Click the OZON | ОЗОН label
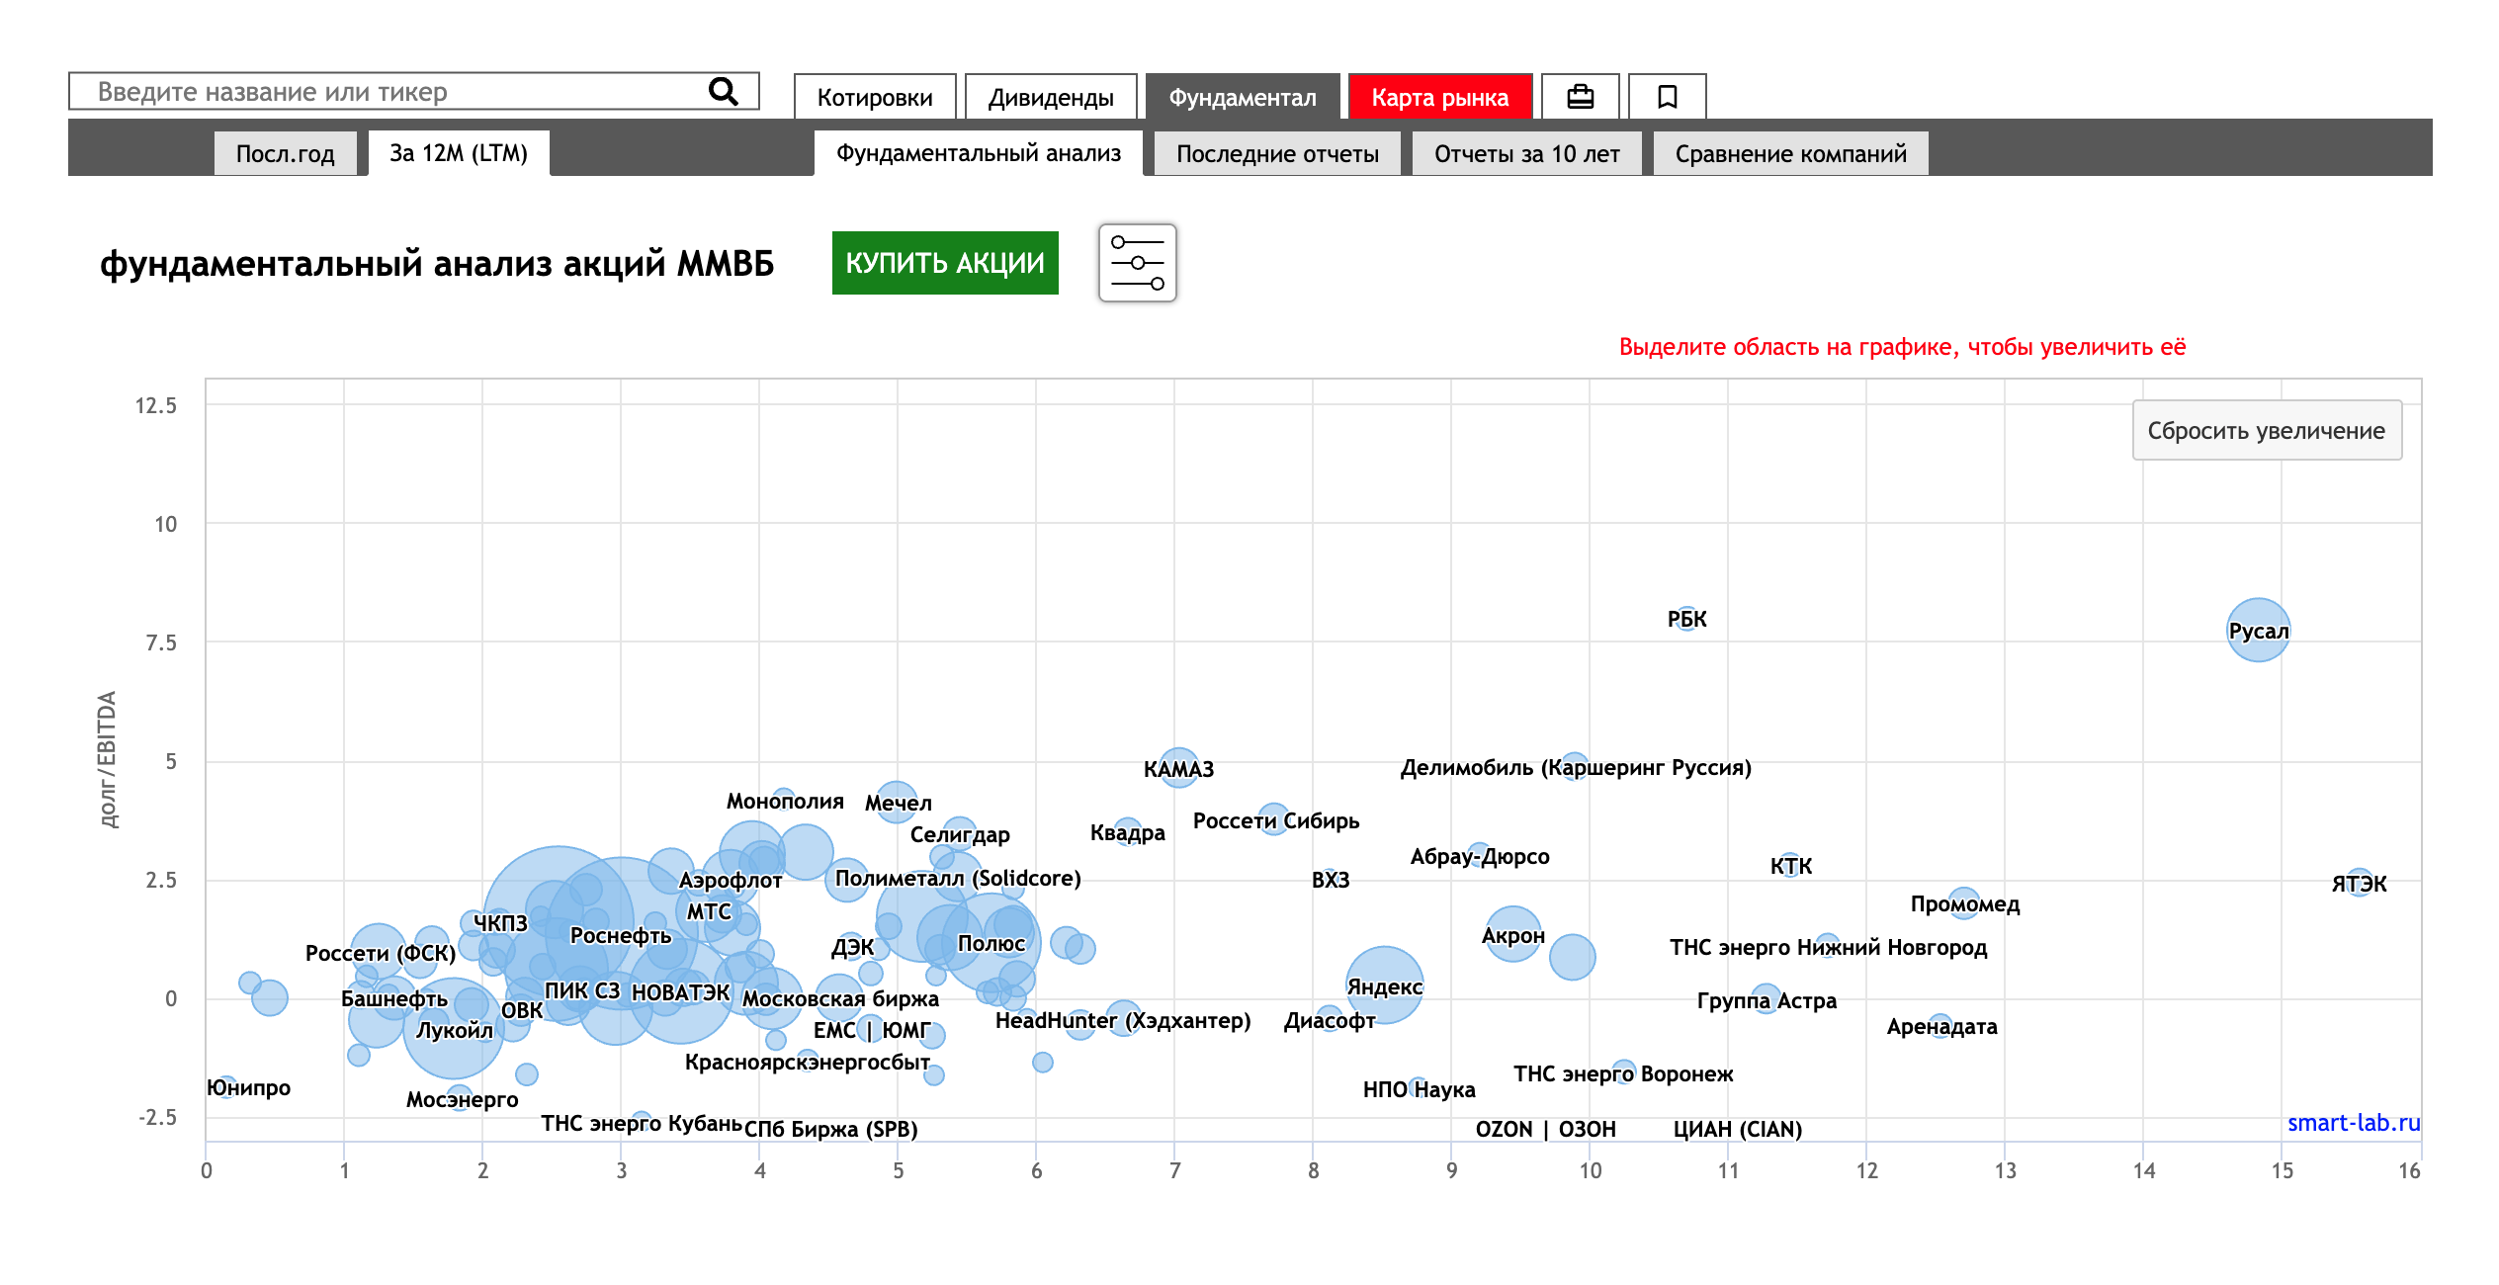Screen dimensions: 2499x1285 tap(1545, 1129)
